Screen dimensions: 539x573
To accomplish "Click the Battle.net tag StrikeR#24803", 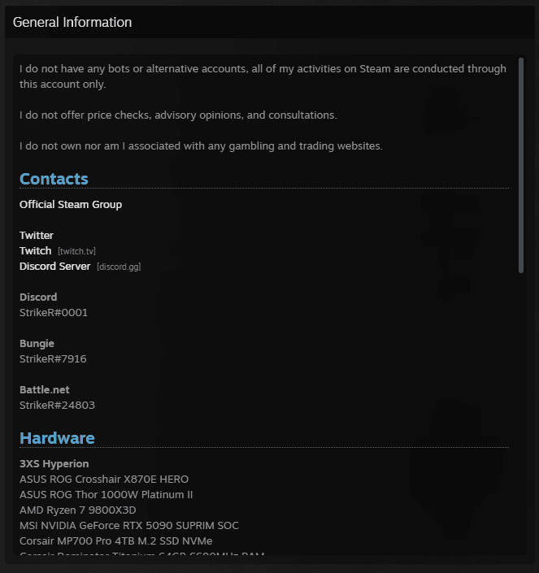I will coord(57,406).
